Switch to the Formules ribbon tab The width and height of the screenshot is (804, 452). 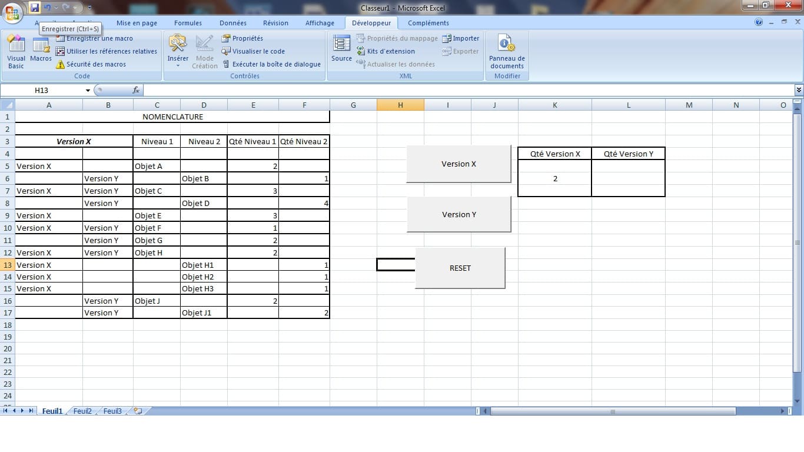(x=188, y=23)
